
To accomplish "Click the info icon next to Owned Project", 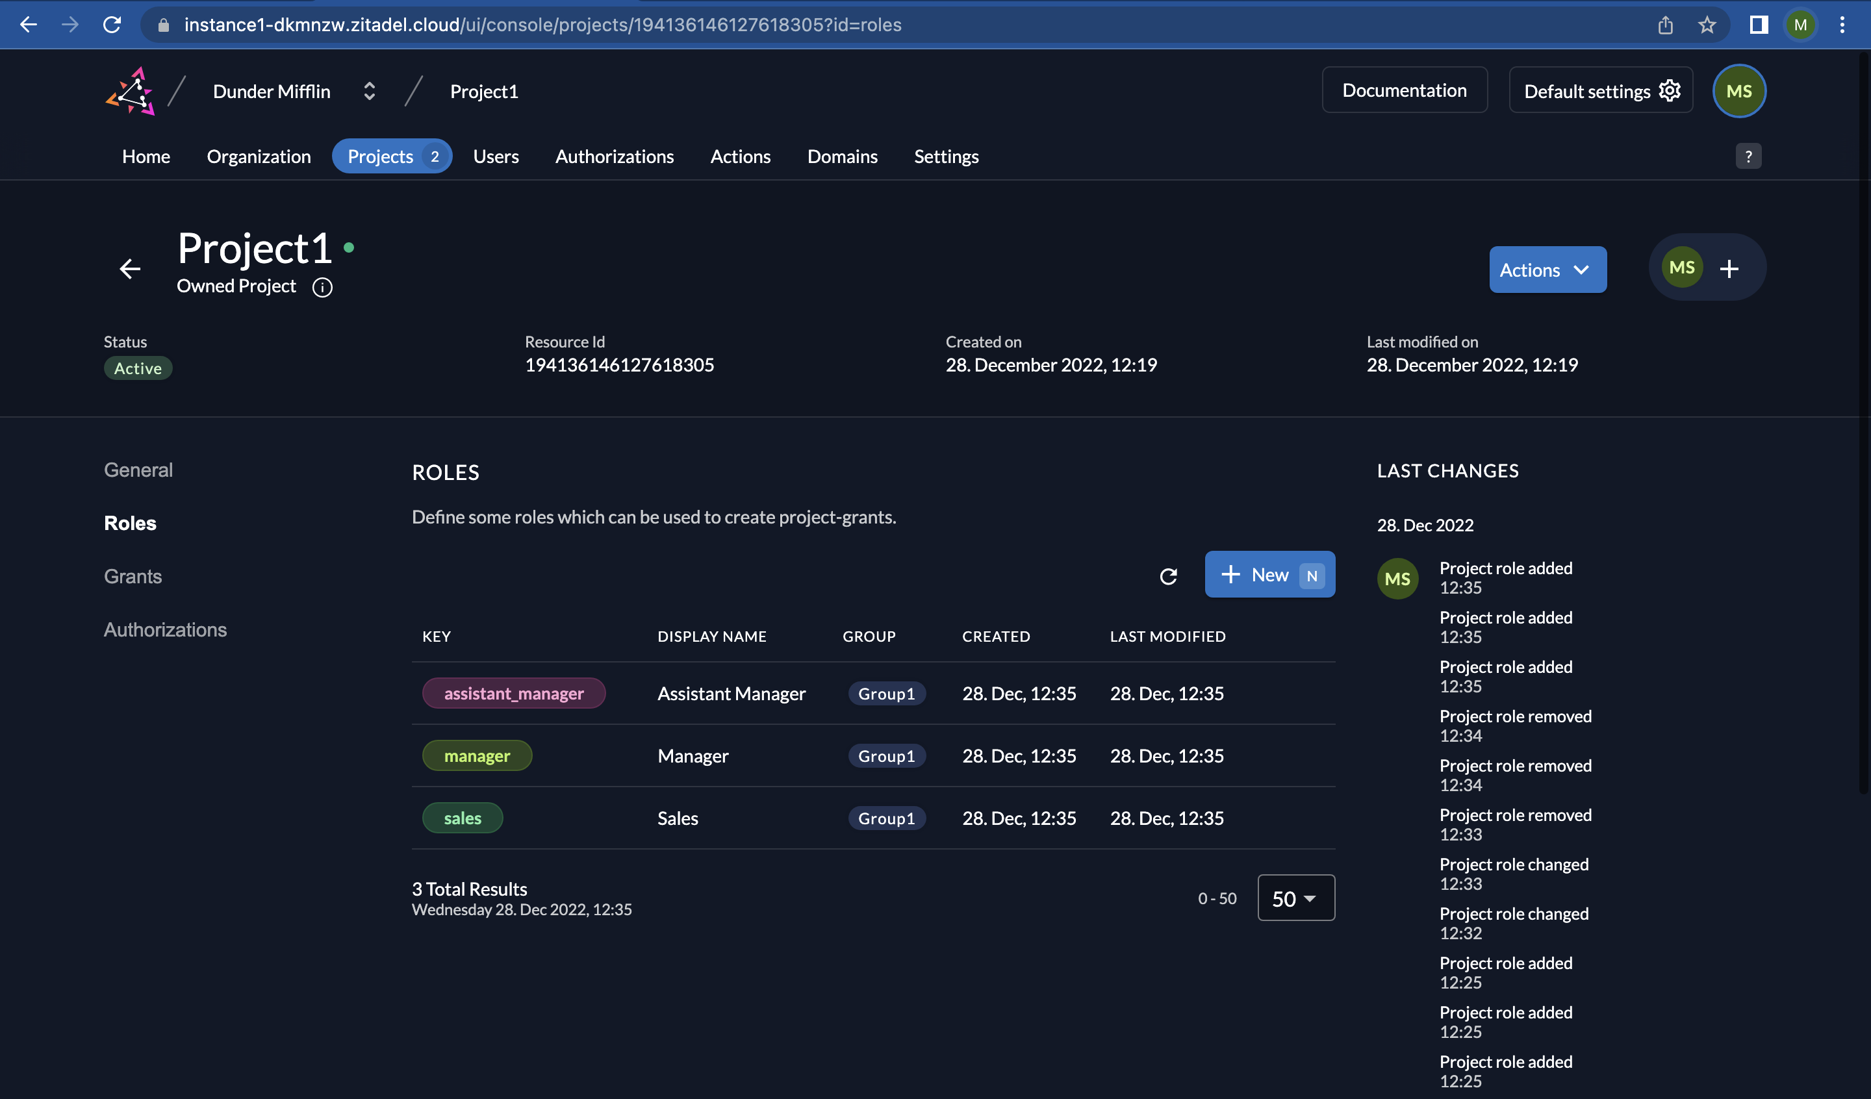I will pos(322,287).
